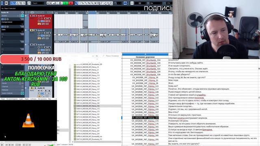This screenshot has width=260, height=146.
Task: Expand the third audio track lane arrow
Action: (26, 45)
